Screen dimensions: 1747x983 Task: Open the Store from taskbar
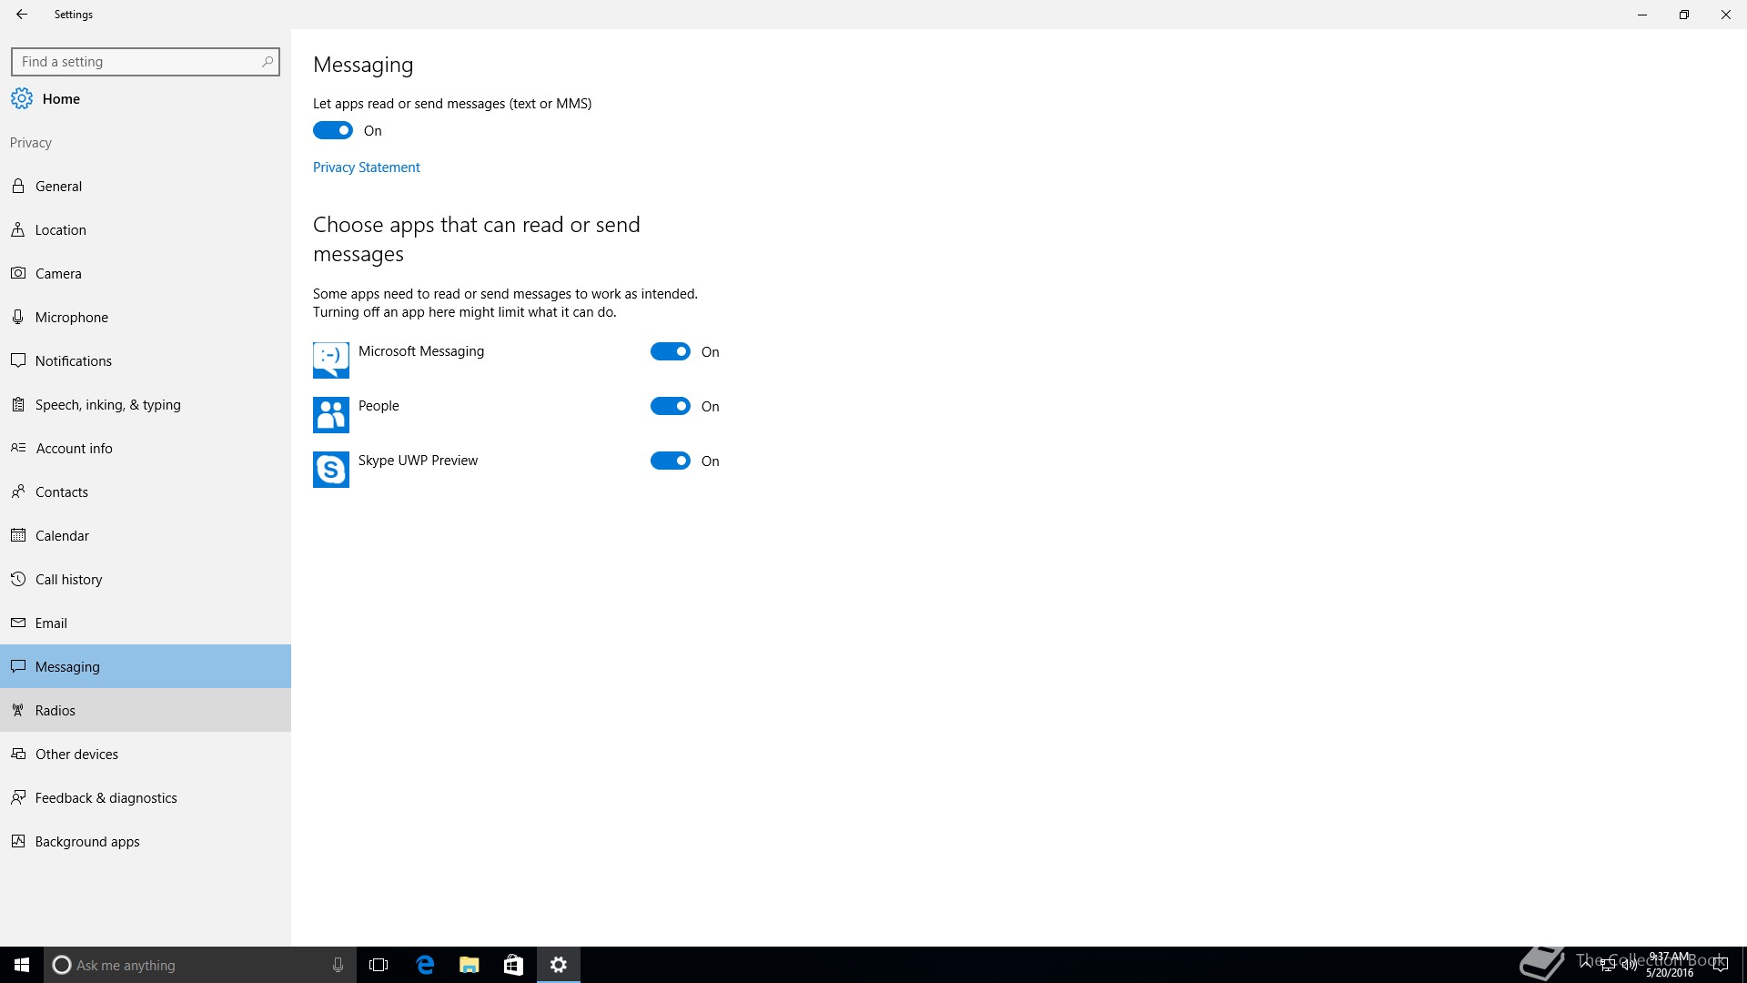(513, 965)
